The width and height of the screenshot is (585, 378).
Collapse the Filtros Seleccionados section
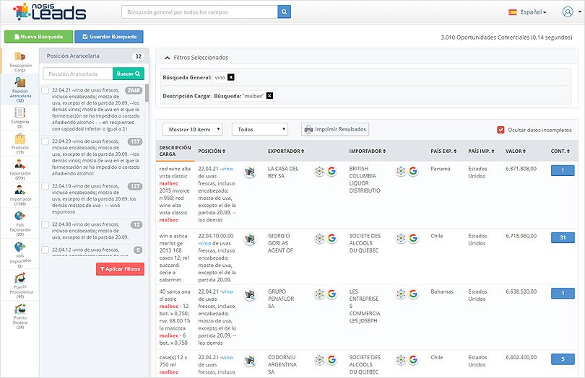click(x=167, y=58)
